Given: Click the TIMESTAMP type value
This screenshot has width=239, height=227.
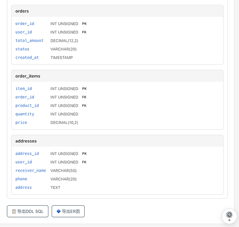Looking at the screenshot, I should click(x=62, y=58).
